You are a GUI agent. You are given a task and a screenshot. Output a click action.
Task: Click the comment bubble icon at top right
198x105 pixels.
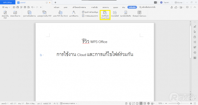point(187,7)
